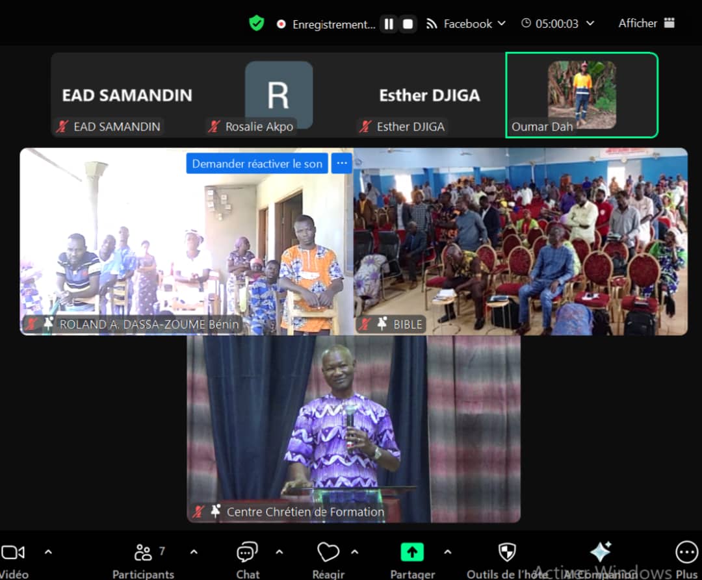
Task: Open Outils de l'hôte host tools
Action: [x=507, y=553]
